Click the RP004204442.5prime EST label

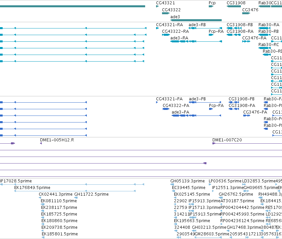coord(242,208)
